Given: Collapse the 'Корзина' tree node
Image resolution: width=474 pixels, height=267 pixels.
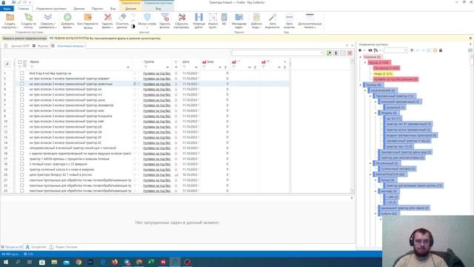Looking at the screenshot, I should pyautogui.click(x=361, y=57).
